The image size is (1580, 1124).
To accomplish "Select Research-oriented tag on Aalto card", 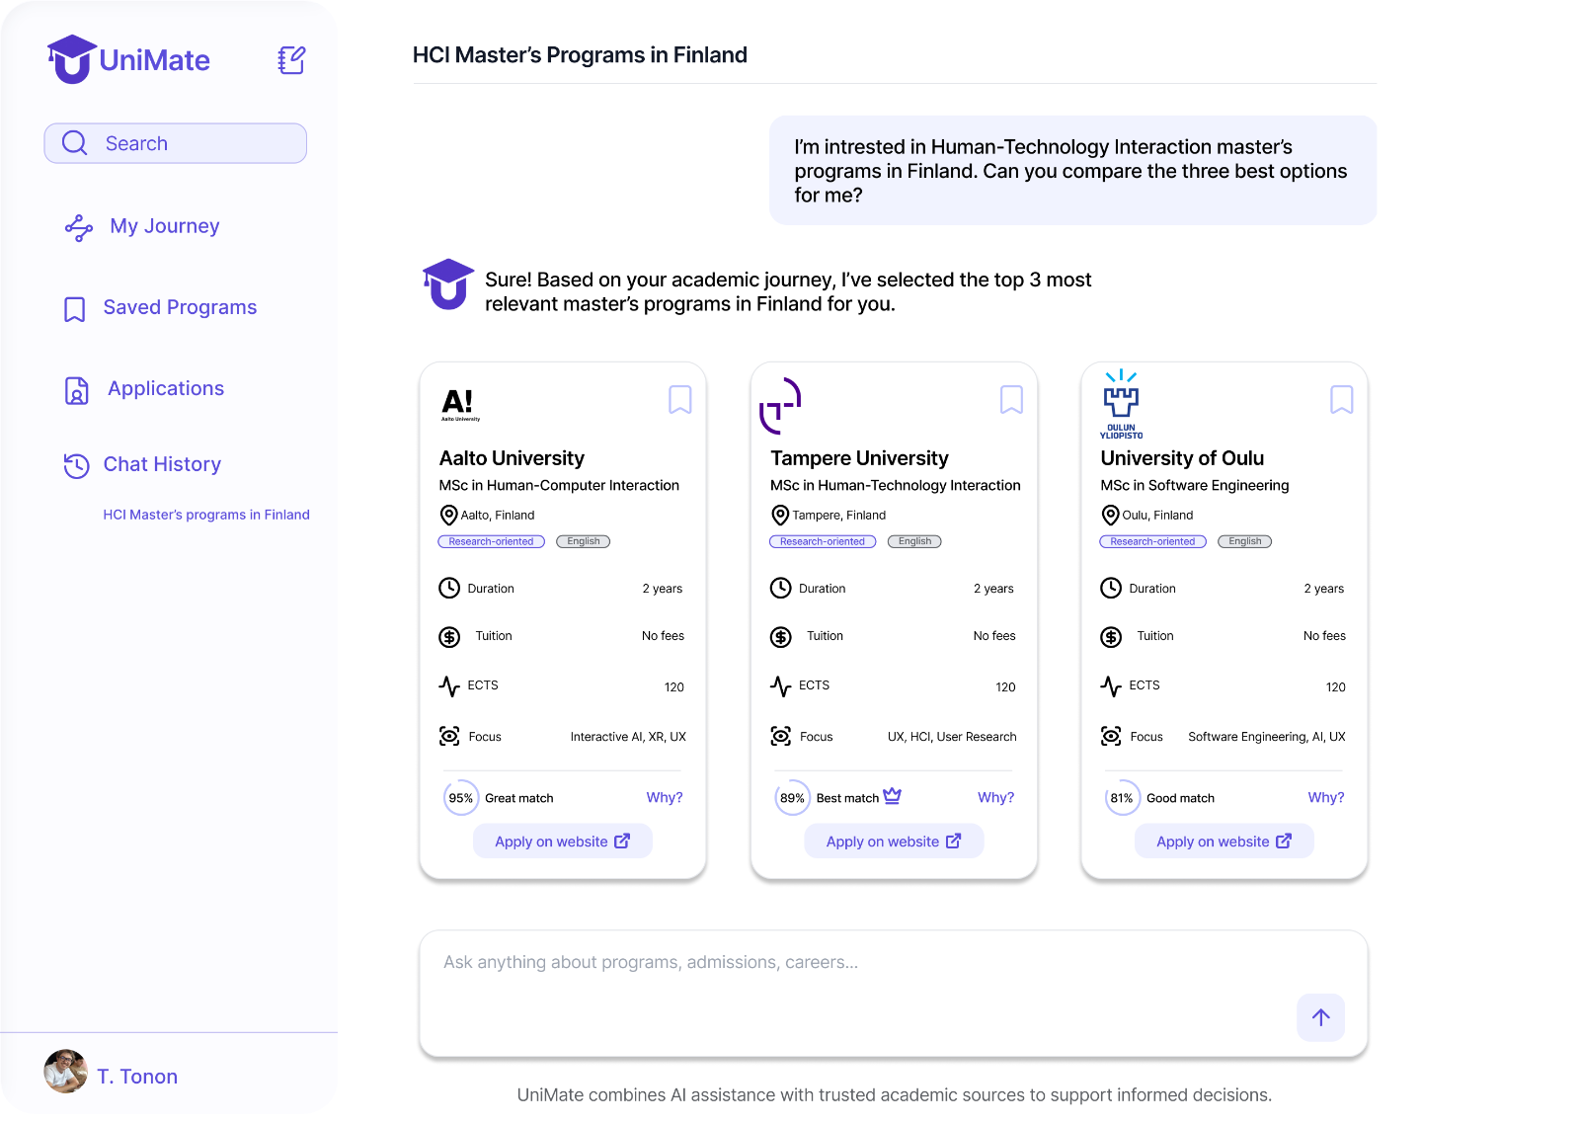I will pyautogui.click(x=491, y=541).
